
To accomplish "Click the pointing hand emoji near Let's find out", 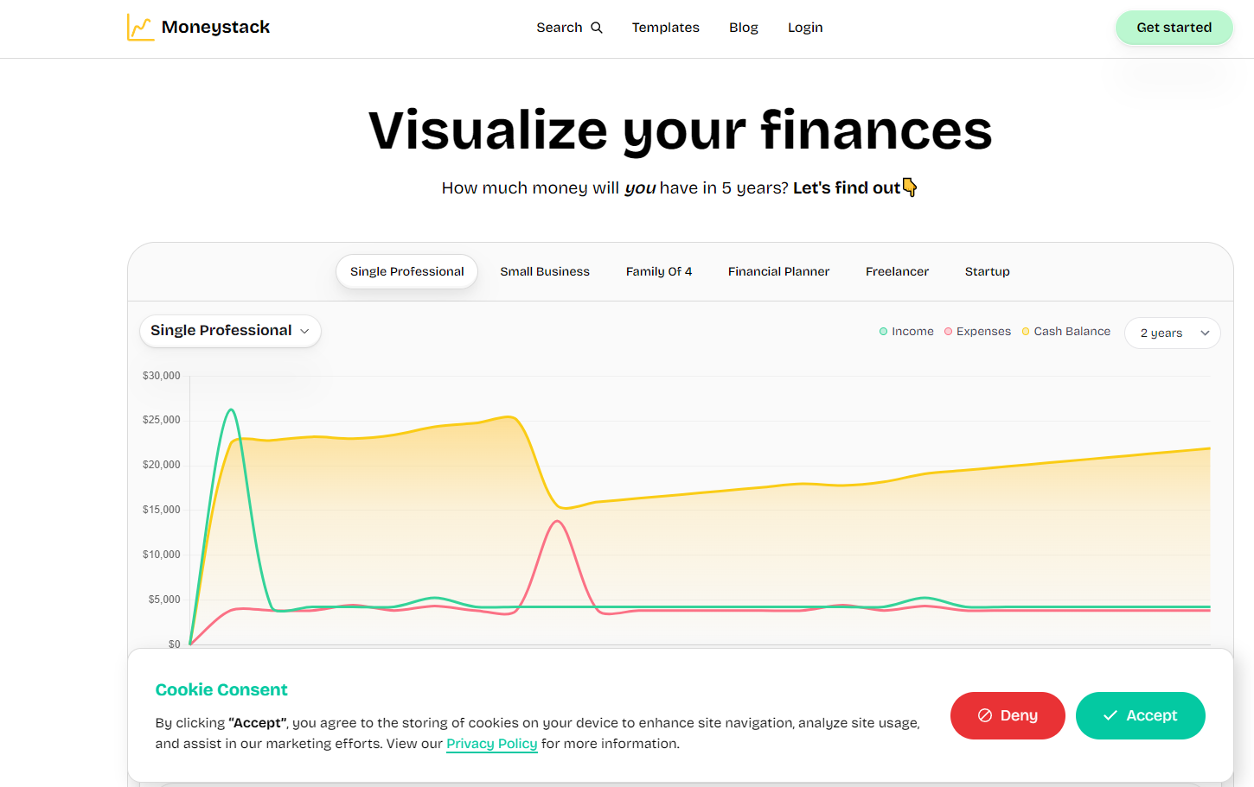I will (910, 187).
